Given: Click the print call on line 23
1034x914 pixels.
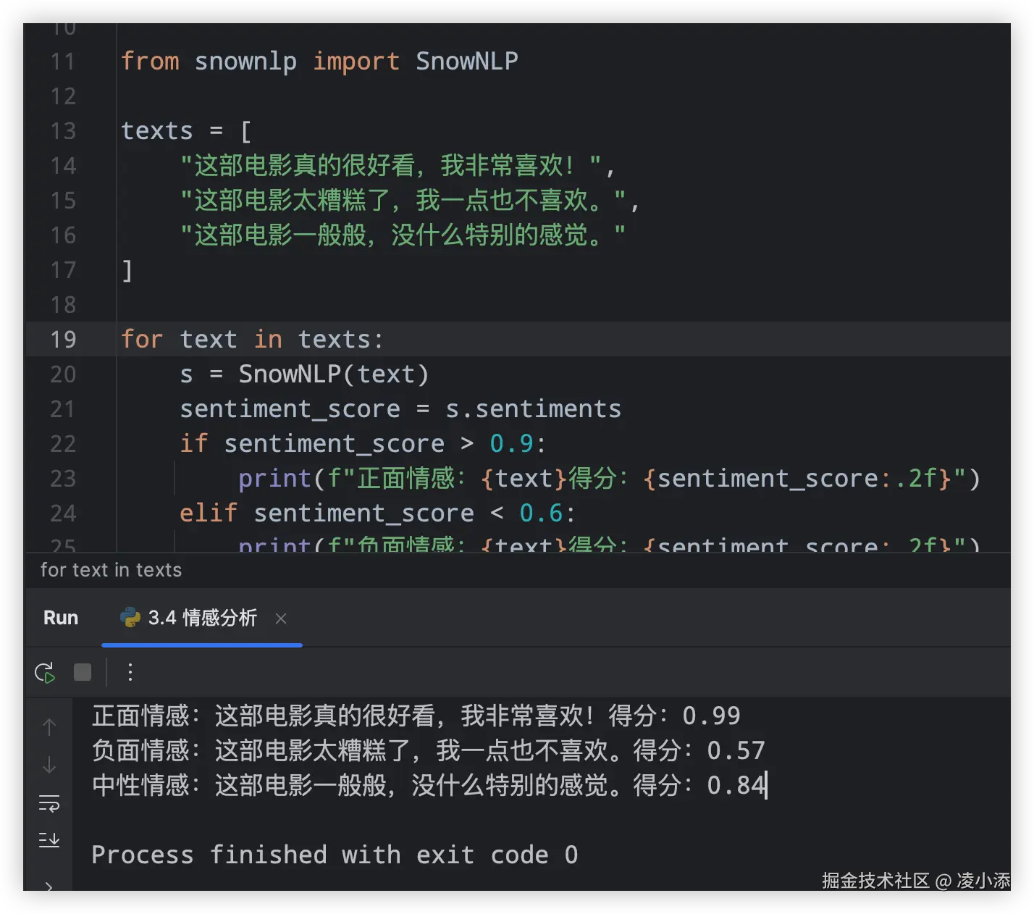Looking at the screenshot, I should tap(274, 478).
